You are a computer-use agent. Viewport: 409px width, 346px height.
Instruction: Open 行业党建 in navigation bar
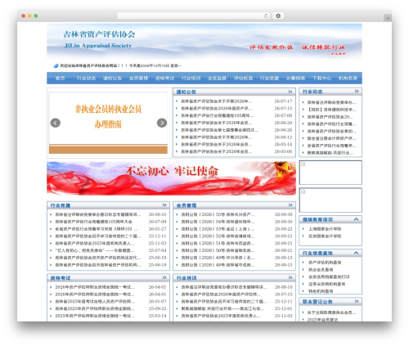[269, 79]
